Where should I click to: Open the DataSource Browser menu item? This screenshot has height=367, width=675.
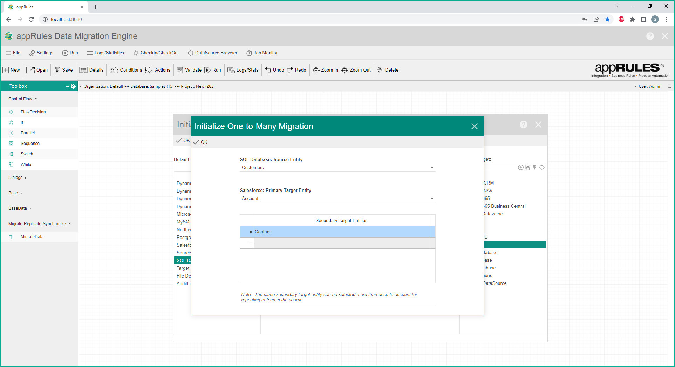coord(212,53)
